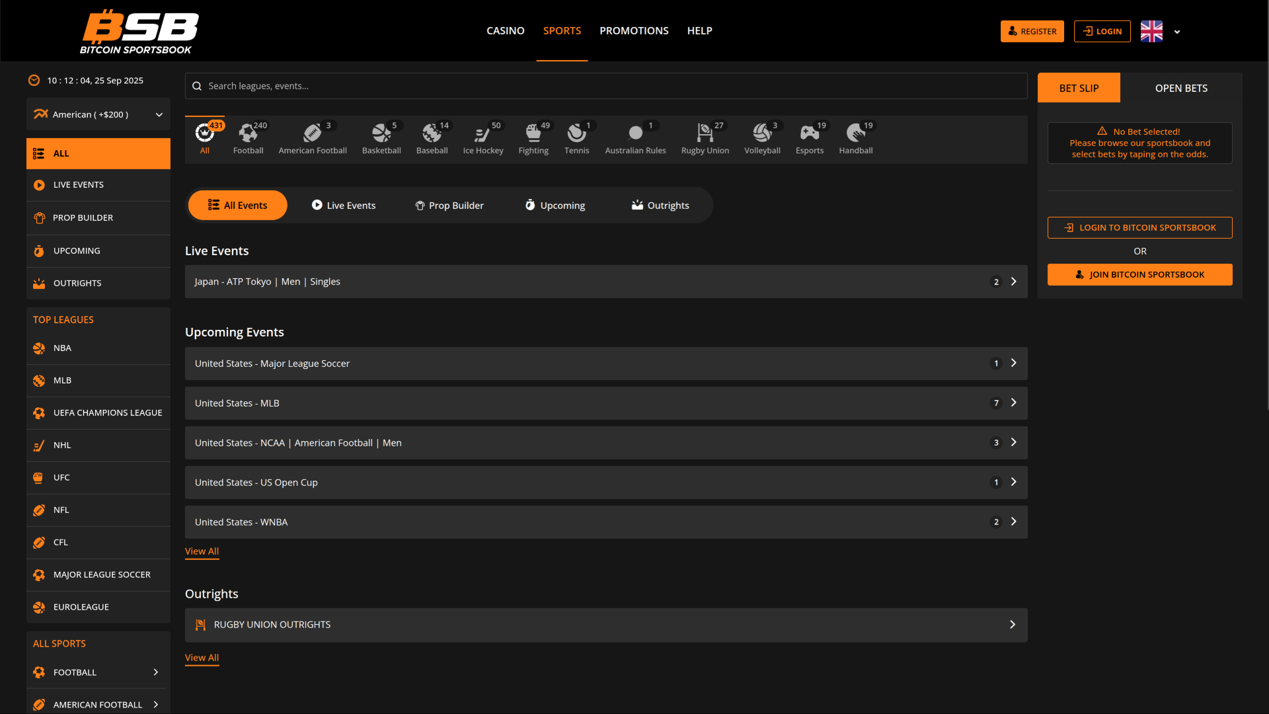Open the language flag dropdown
This screenshot has width=1269, height=714.
tap(1177, 31)
